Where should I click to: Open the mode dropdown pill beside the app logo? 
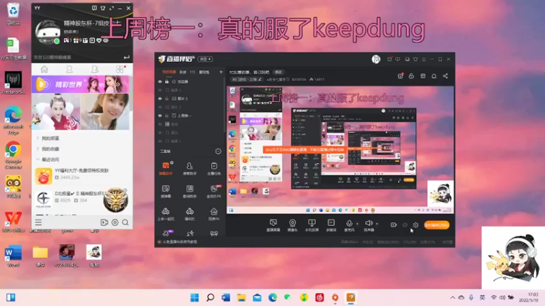(x=205, y=59)
